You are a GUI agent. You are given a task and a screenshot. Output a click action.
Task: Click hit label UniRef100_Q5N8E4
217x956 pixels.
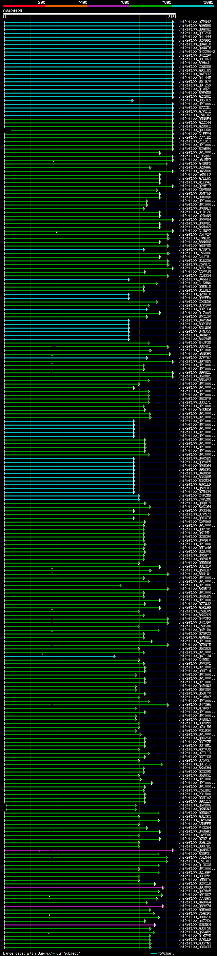(194, 119)
